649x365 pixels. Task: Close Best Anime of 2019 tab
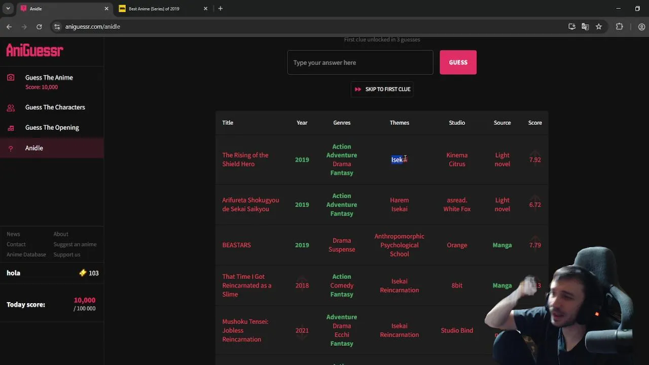point(205,9)
